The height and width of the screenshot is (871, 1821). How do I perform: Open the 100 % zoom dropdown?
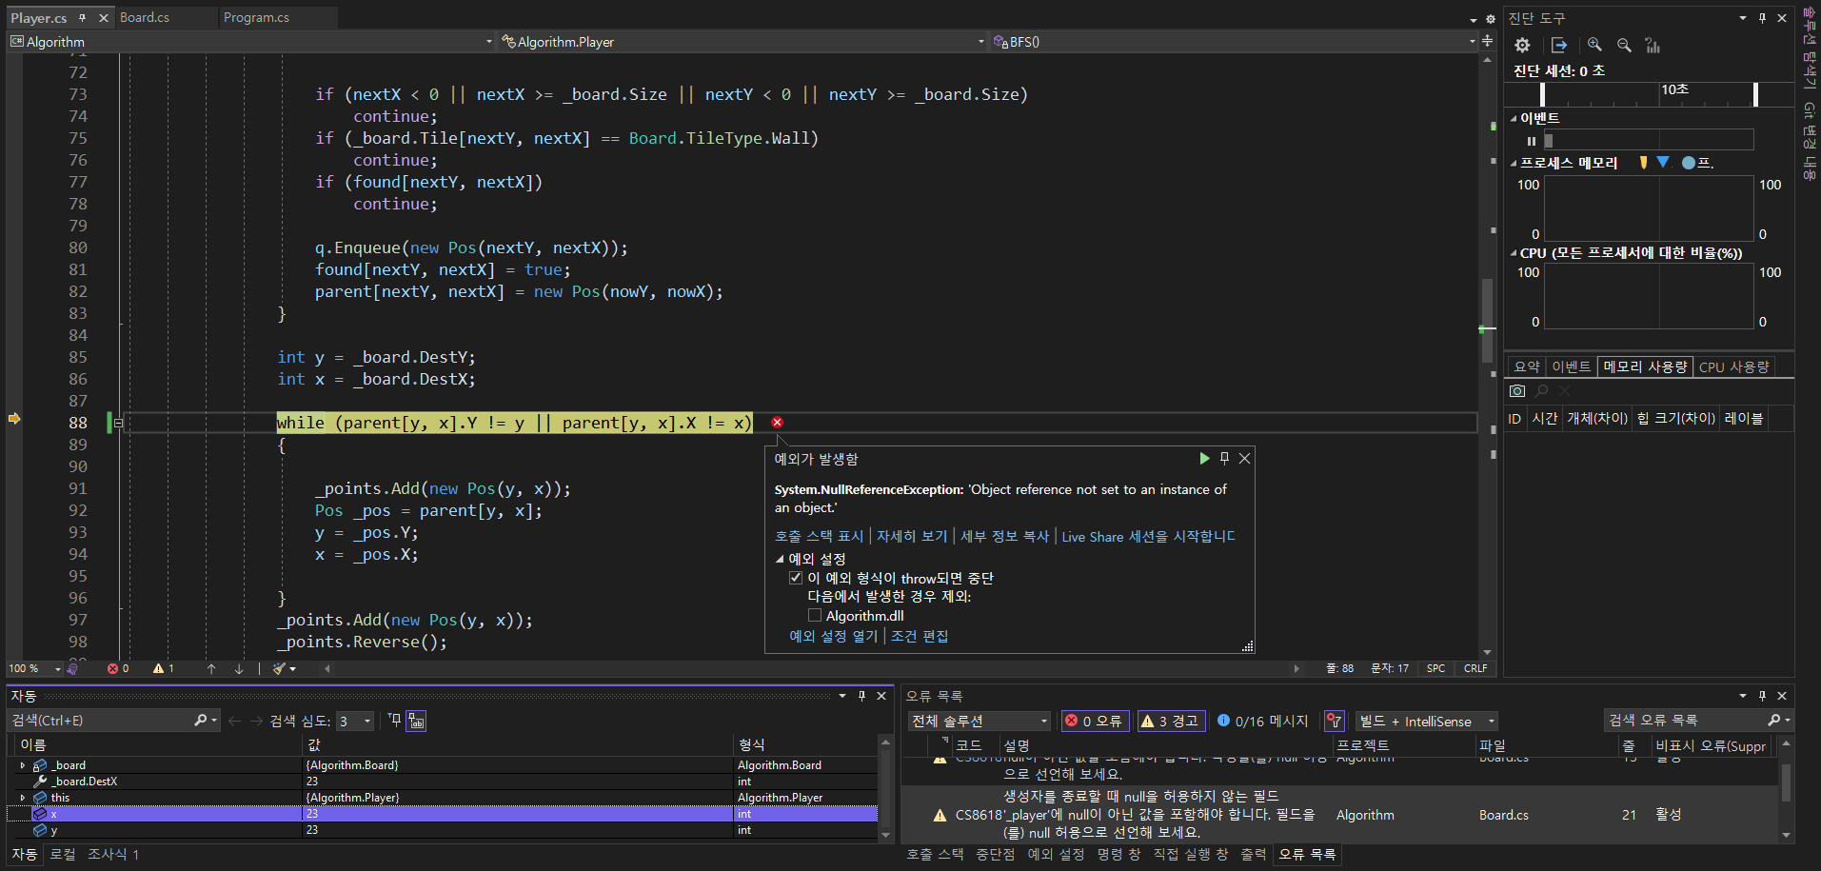57,668
